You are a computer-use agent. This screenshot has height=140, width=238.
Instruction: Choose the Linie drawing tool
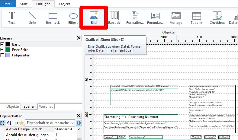coord(32,17)
